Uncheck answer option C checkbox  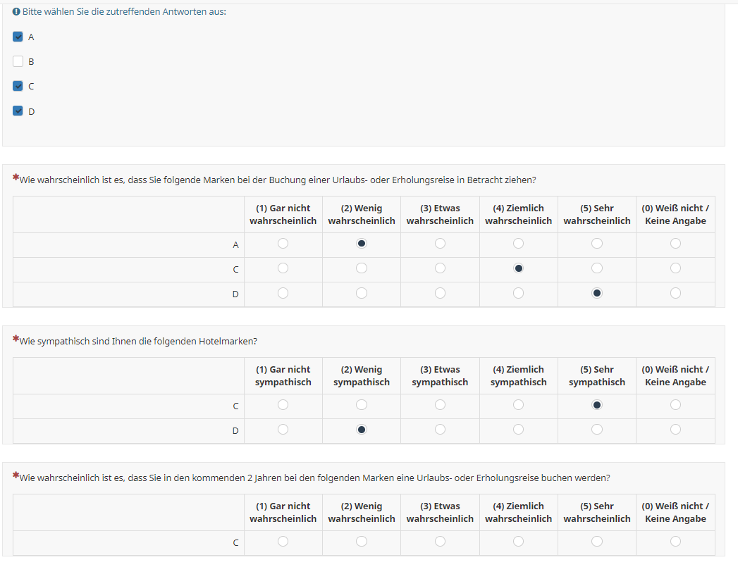coord(18,86)
